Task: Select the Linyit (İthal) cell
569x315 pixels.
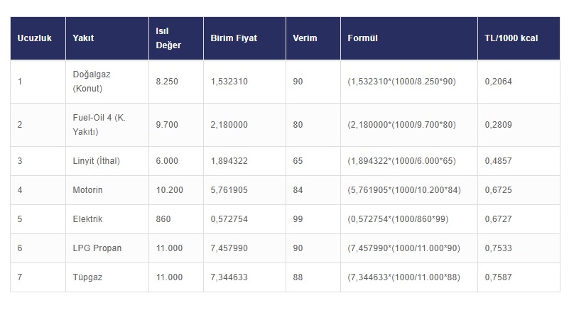Action: pos(96,161)
